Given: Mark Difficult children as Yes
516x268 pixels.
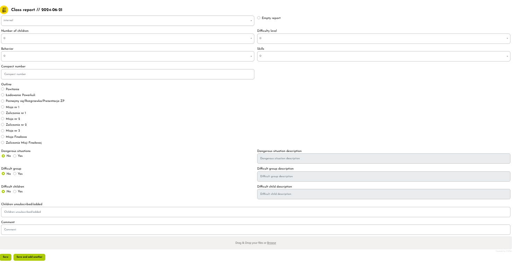Looking at the screenshot, I should pyautogui.click(x=15, y=192).
